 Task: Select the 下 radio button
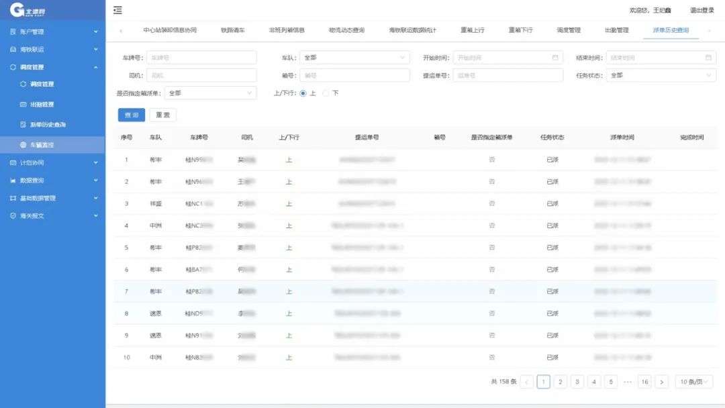point(326,93)
